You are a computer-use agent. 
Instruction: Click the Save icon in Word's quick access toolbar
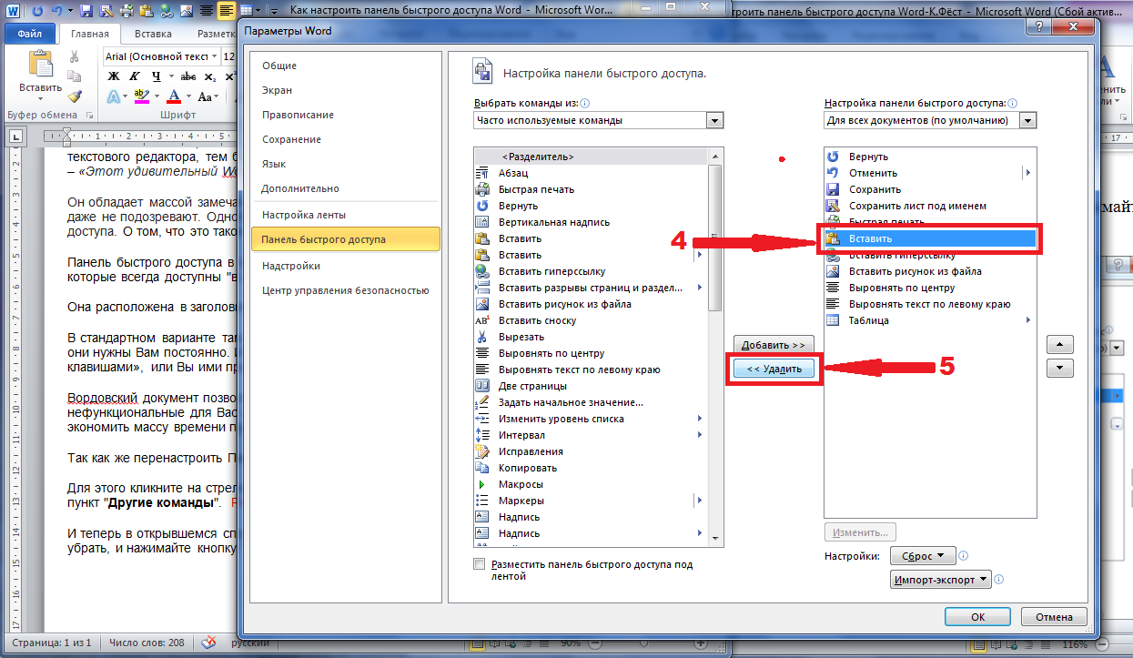pos(86,11)
